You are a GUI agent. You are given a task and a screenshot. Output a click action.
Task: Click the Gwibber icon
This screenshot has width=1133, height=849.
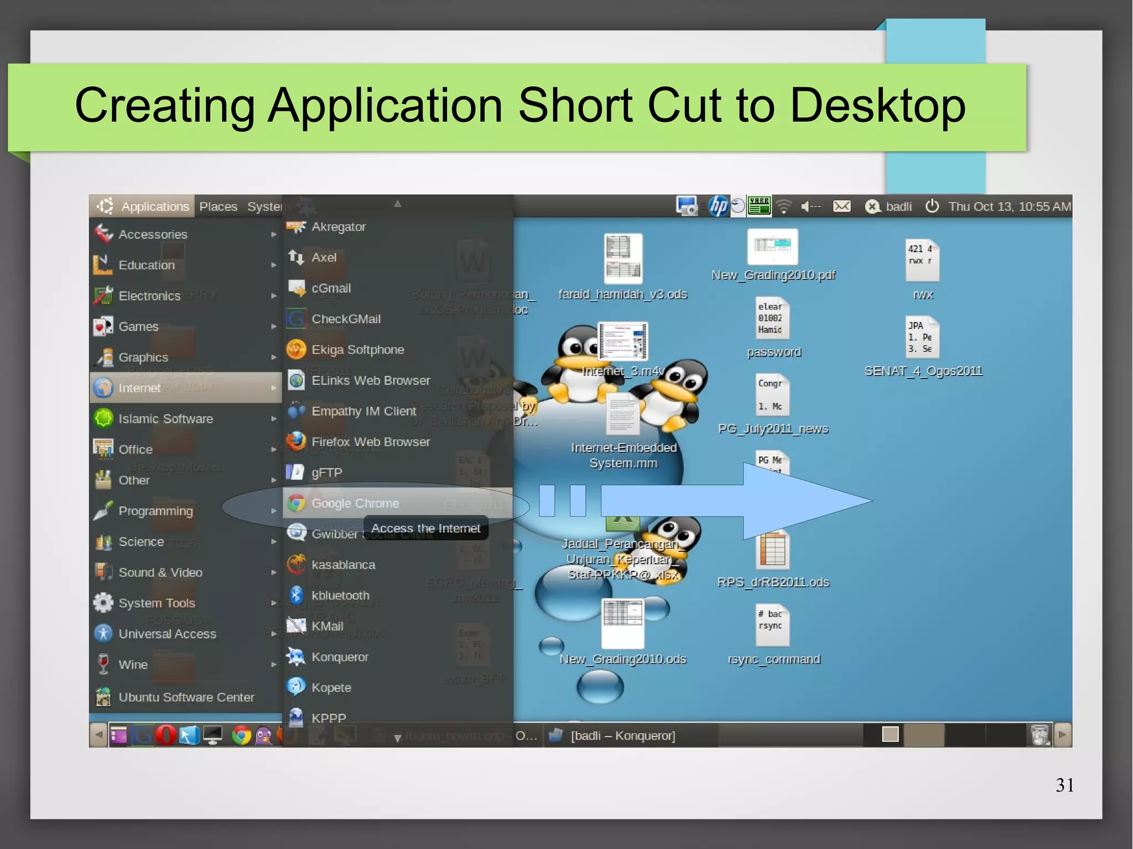coord(296,534)
